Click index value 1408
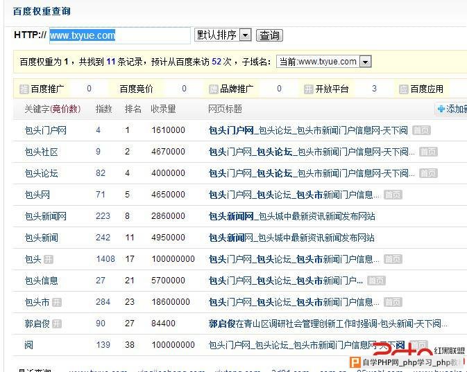467x372 pixels. [105, 259]
